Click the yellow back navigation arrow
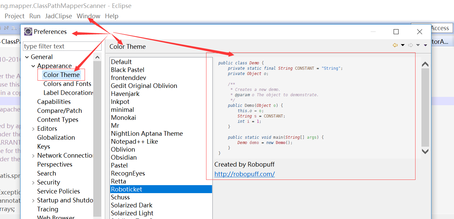This screenshot has width=454, height=219. [x=395, y=45]
